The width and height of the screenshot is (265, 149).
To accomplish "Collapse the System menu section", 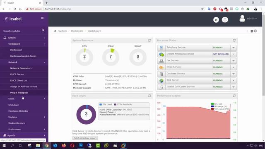I will click(x=24, y=38).
